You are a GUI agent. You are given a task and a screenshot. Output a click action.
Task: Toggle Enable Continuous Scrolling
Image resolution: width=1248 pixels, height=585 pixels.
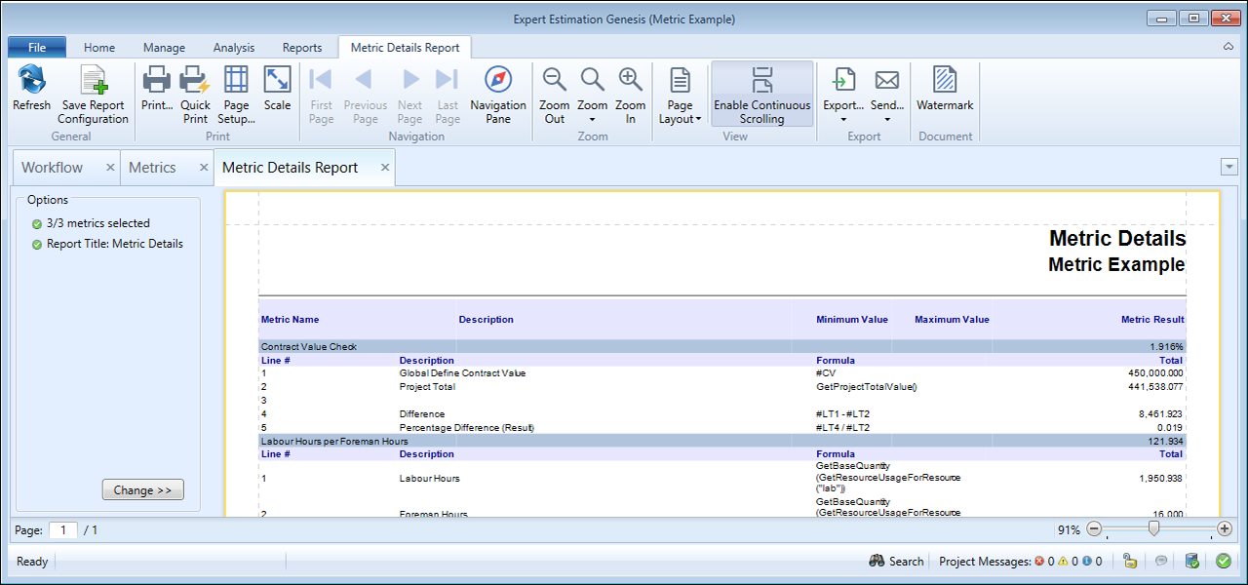click(761, 95)
